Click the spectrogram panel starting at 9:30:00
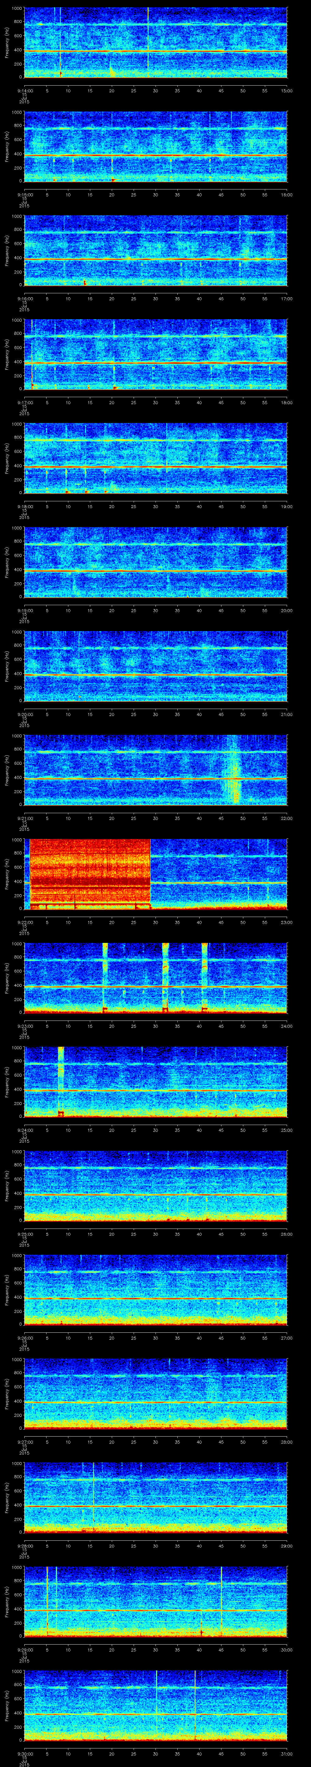This screenshot has width=311, height=1767. (156, 1705)
